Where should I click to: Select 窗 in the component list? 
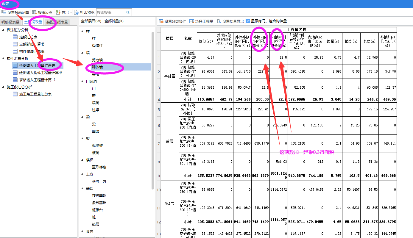coord(94,96)
